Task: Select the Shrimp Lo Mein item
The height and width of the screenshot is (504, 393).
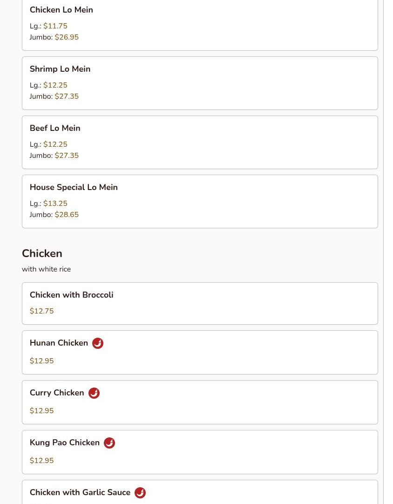Action: (60, 69)
